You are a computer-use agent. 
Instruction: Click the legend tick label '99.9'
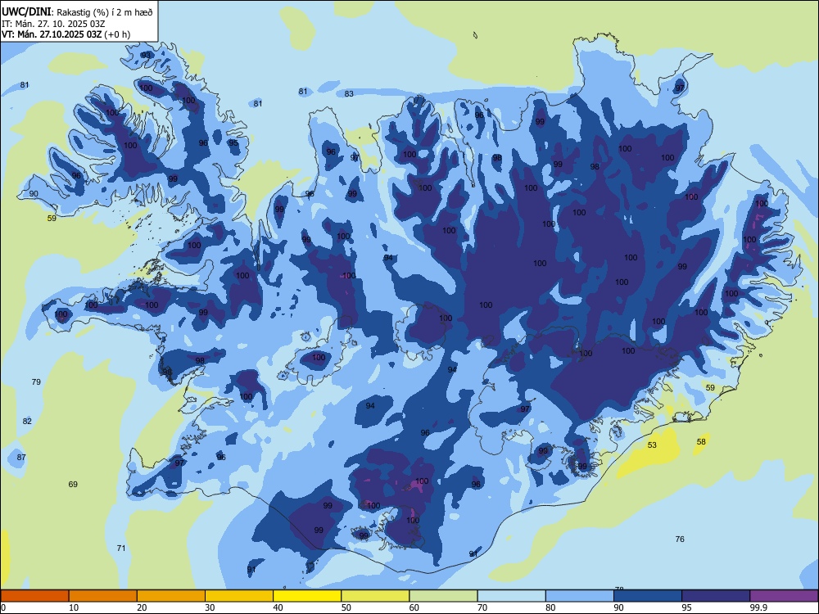click(x=758, y=607)
